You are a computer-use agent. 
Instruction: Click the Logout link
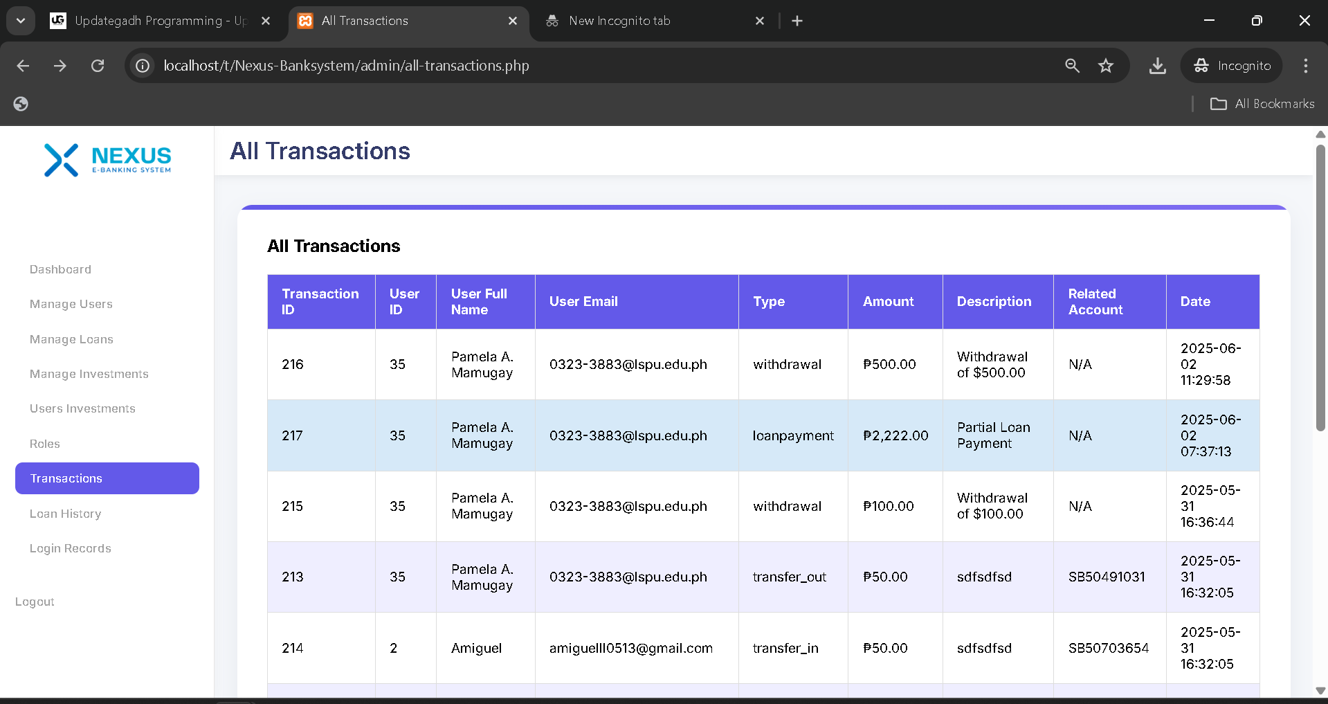(35, 602)
